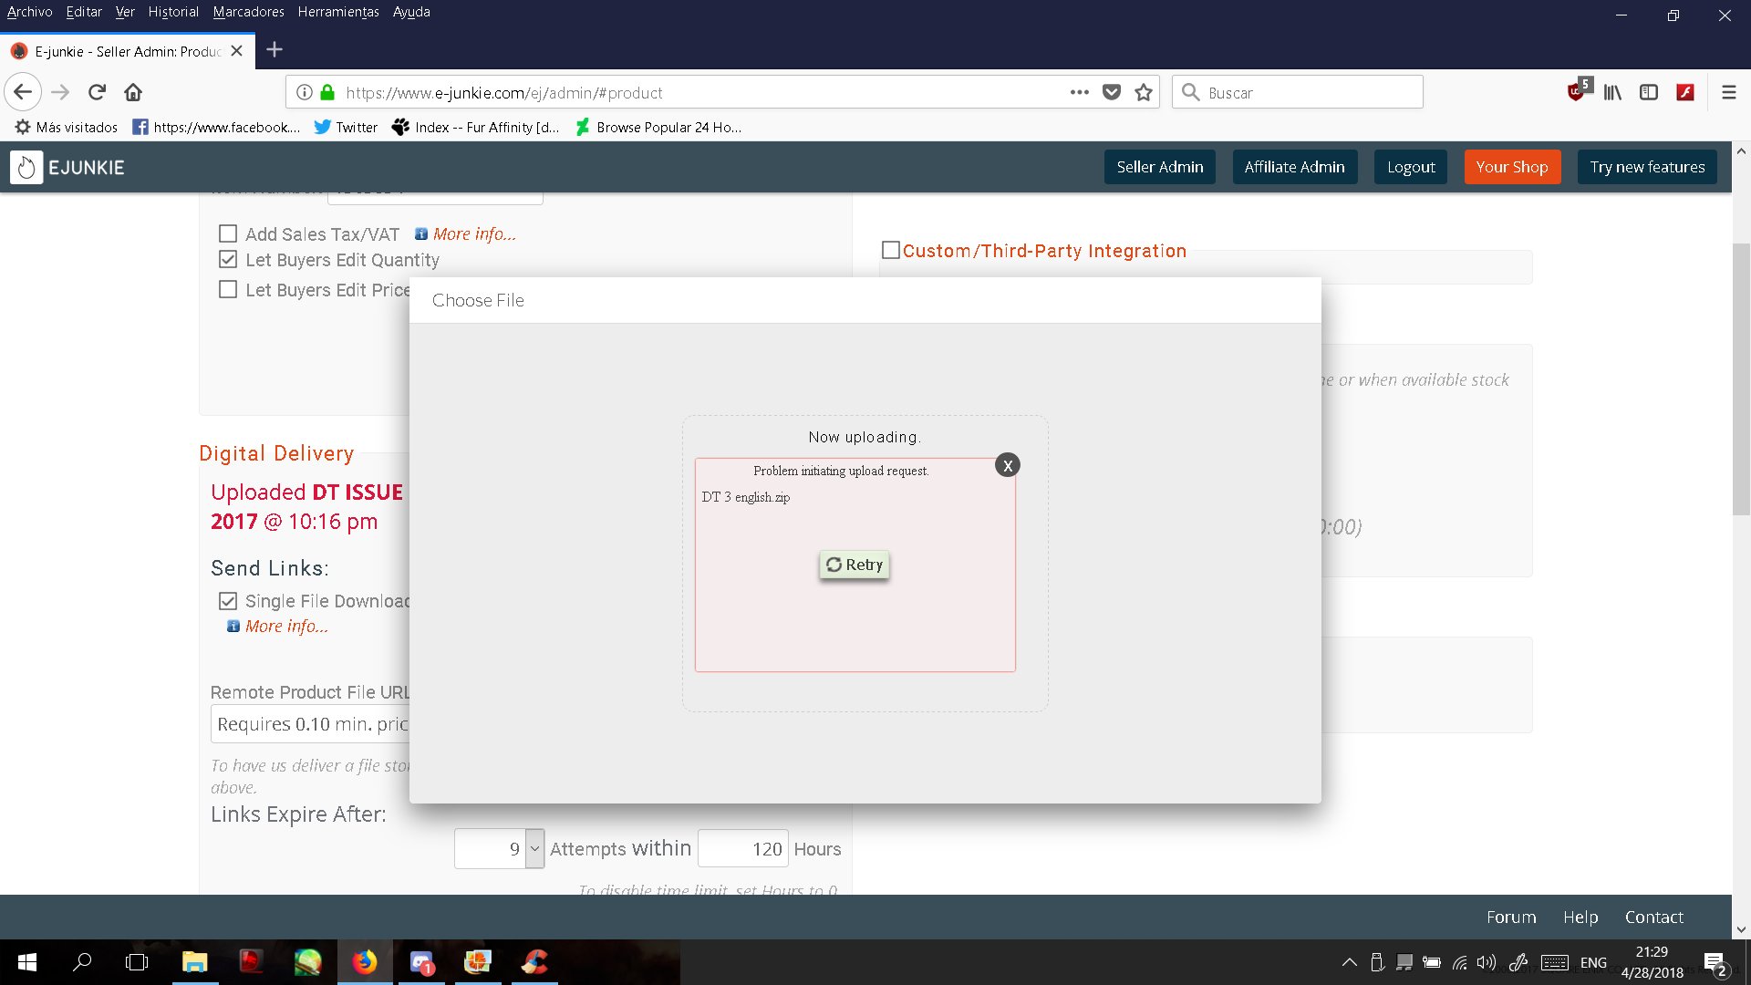Click the Pocket save icon in address bar
This screenshot has height=985, width=1751.
tap(1111, 92)
